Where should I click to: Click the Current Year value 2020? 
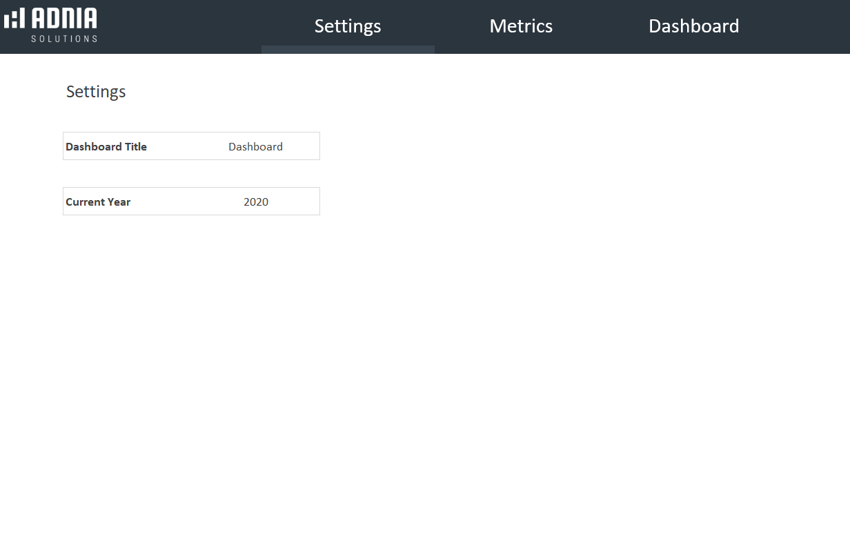[x=256, y=202]
